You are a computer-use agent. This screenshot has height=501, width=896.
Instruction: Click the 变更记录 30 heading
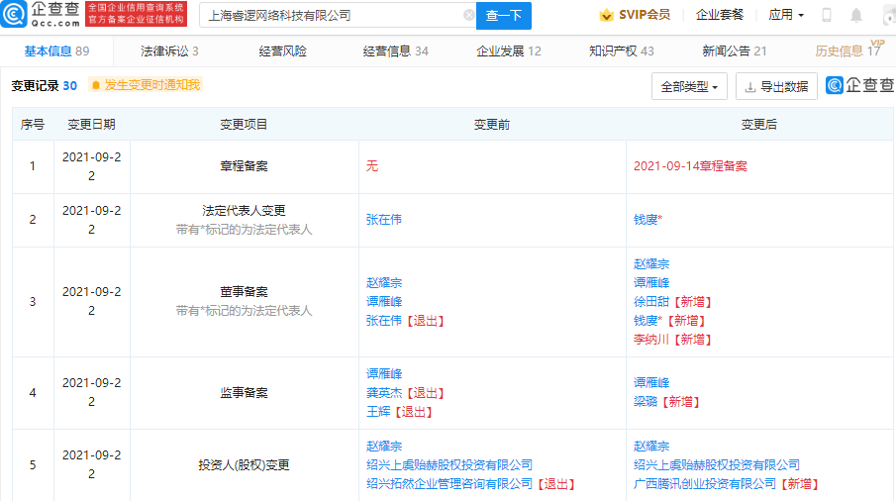click(x=44, y=86)
